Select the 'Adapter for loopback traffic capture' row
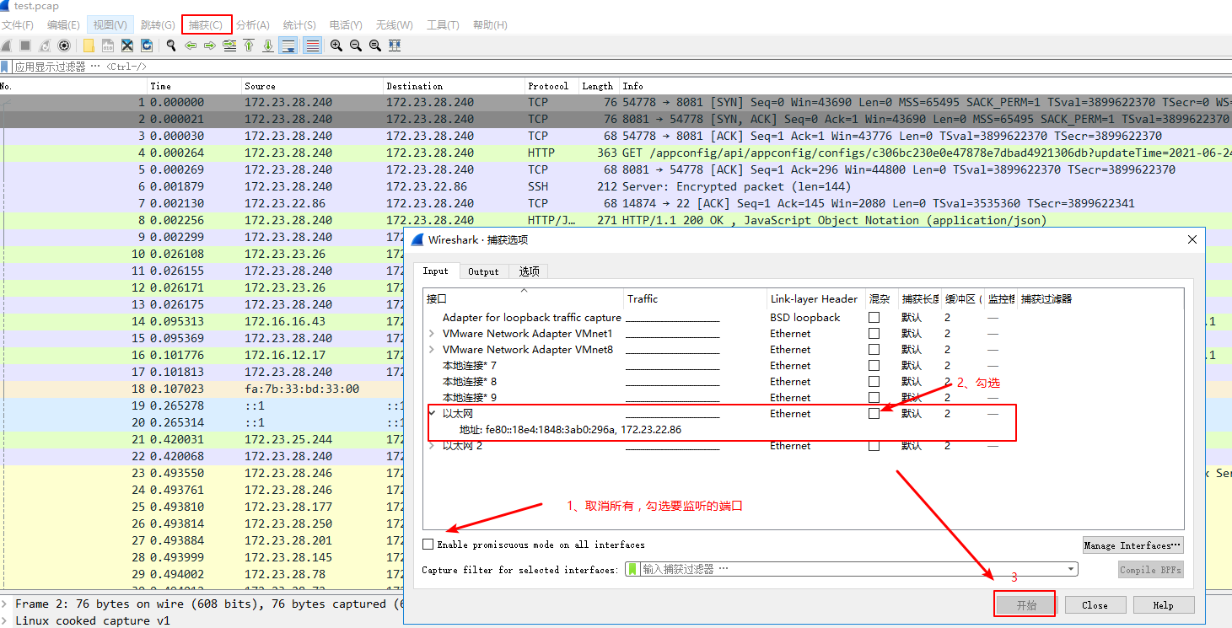This screenshot has height=628, width=1232. (x=804, y=318)
